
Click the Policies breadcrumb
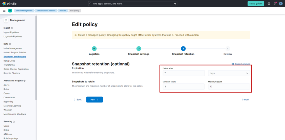point(63,11)
